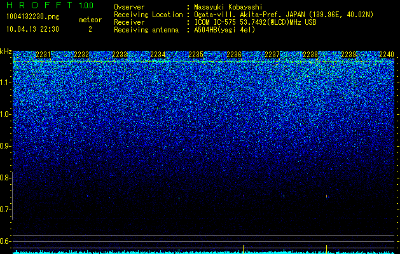
Task: Click the 'Ovserver' field label
Action: pyautogui.click(x=129, y=7)
